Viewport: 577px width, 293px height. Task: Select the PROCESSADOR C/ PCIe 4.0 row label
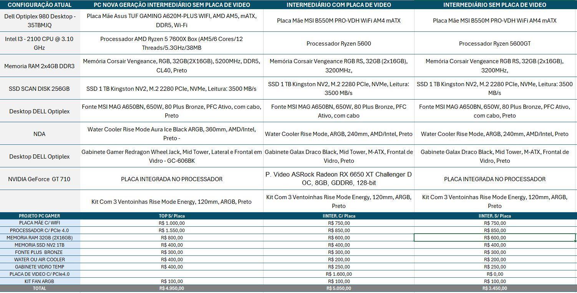click(x=40, y=230)
